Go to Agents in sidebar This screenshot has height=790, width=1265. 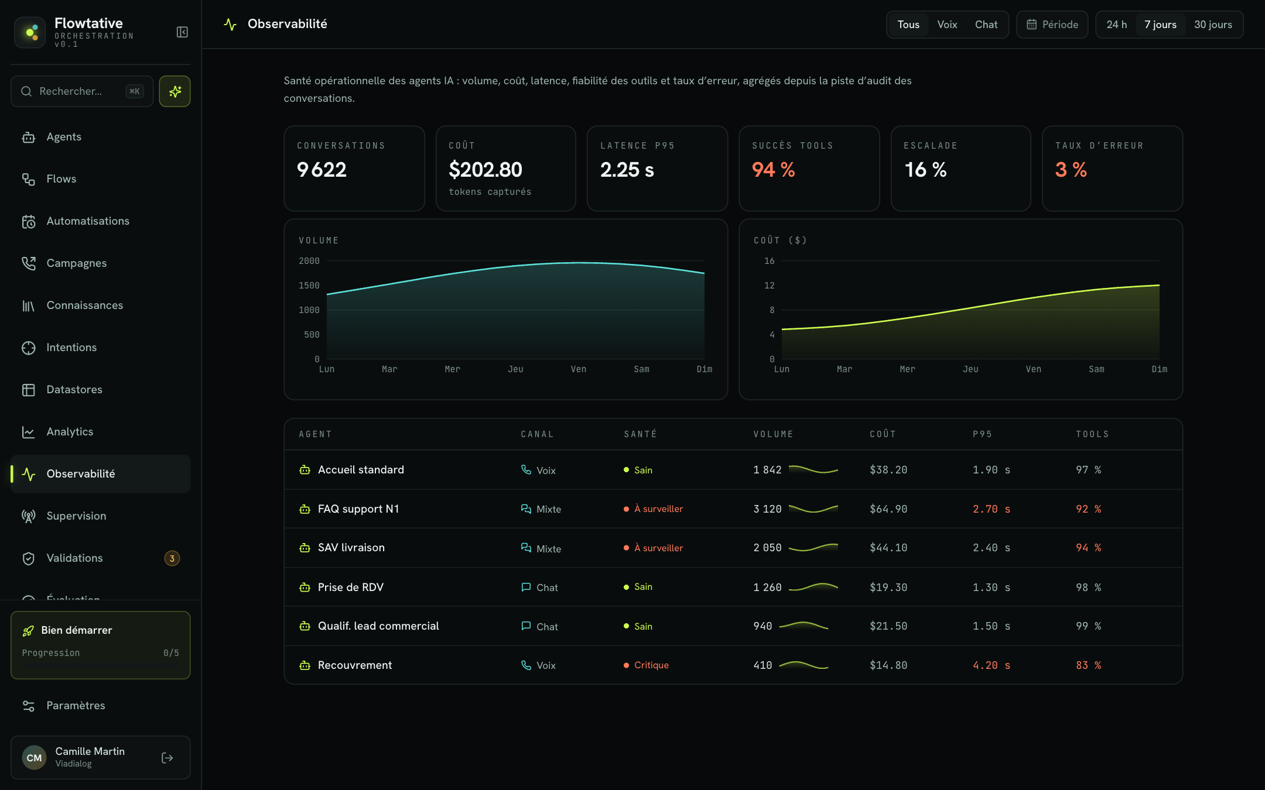point(101,137)
